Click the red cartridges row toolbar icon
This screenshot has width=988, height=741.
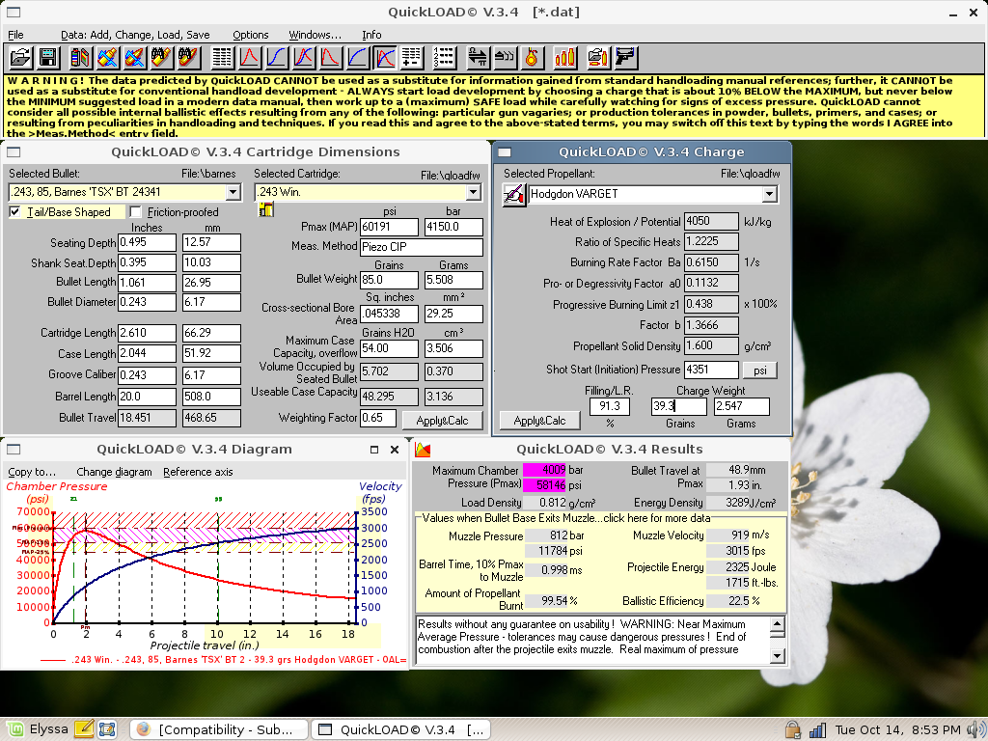[564, 58]
